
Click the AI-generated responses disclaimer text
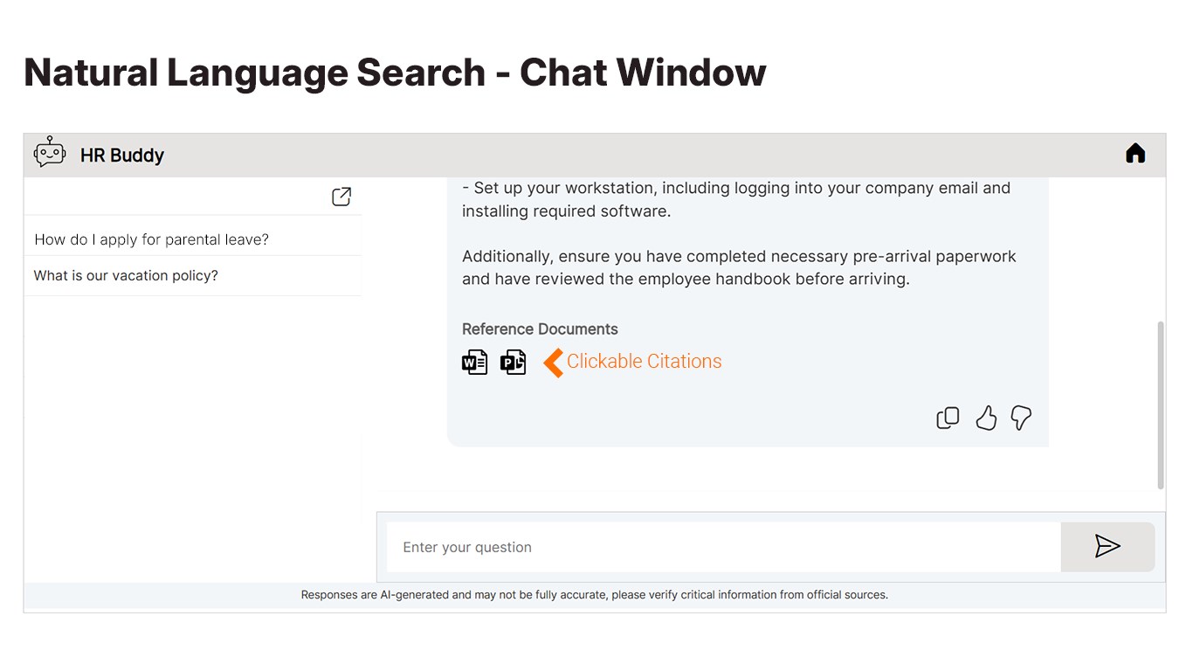click(x=594, y=595)
